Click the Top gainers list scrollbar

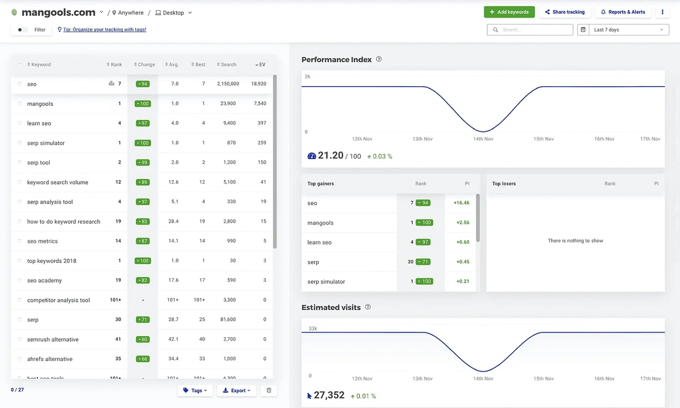coord(478,218)
